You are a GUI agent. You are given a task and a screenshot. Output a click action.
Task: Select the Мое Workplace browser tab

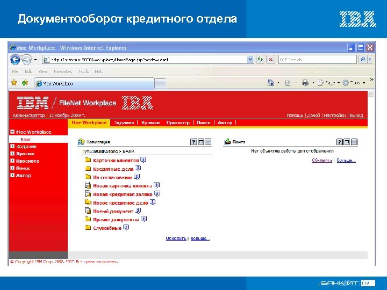point(94,83)
